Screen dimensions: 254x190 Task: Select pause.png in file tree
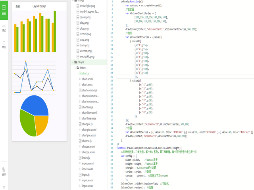(84, 17)
